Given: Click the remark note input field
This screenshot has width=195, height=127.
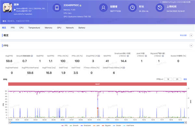Looking at the screenshot, I should pos(19,21).
